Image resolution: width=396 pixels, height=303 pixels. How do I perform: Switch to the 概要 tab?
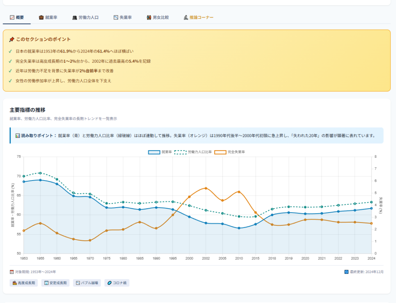17,17
